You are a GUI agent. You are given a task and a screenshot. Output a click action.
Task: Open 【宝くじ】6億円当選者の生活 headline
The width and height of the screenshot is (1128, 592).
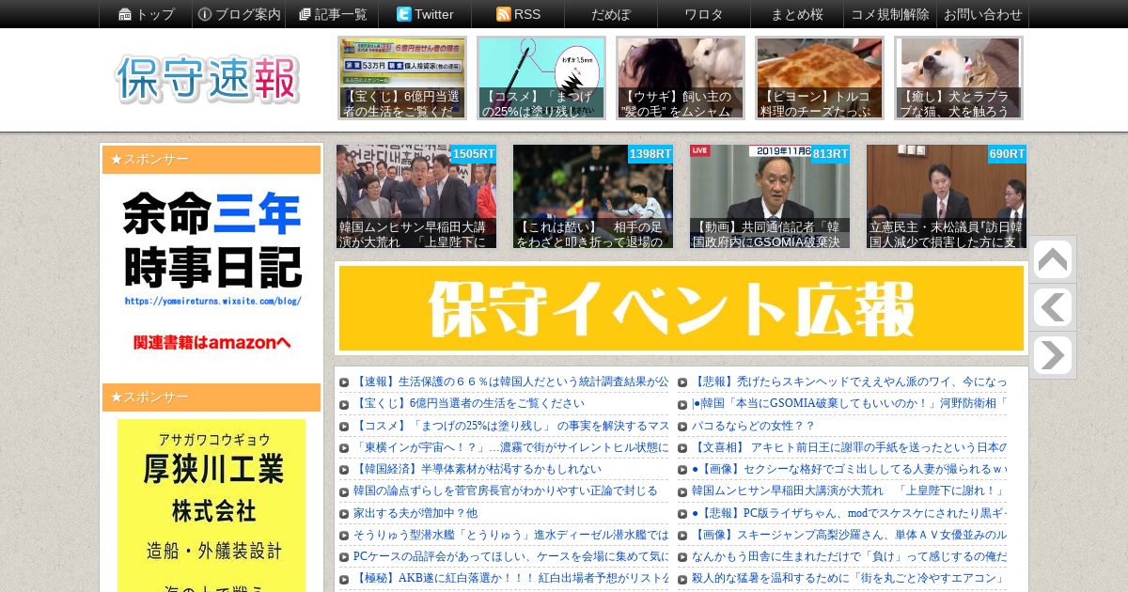[468, 403]
